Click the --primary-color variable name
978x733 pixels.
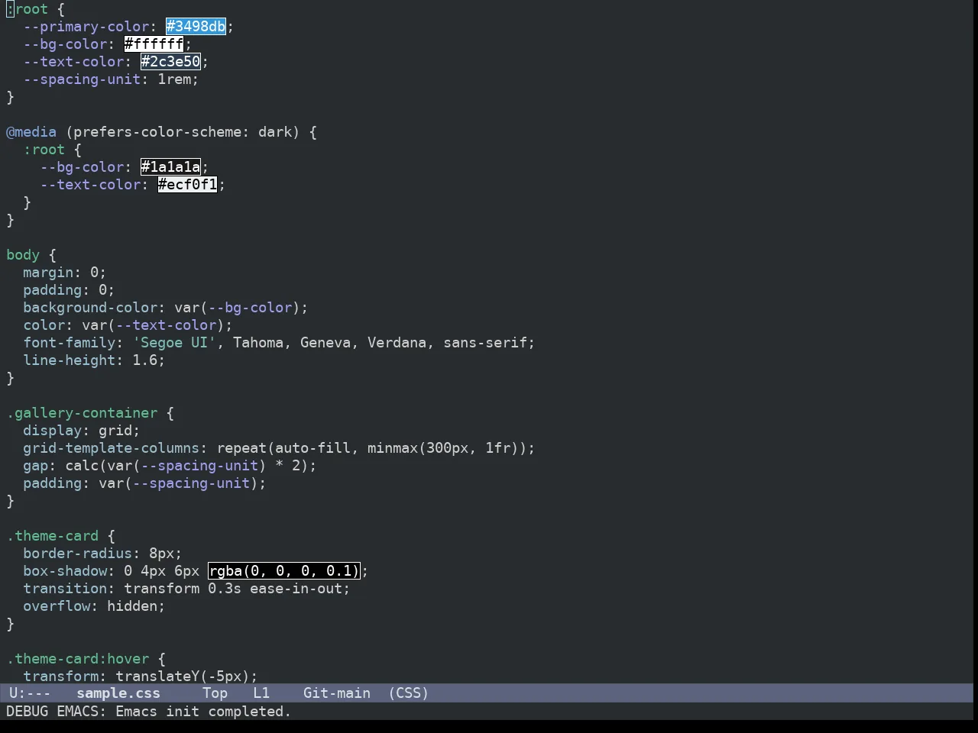tap(86, 27)
